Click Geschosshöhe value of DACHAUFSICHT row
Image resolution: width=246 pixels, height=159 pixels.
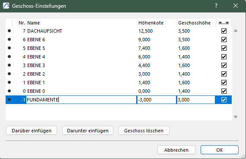point(184,31)
